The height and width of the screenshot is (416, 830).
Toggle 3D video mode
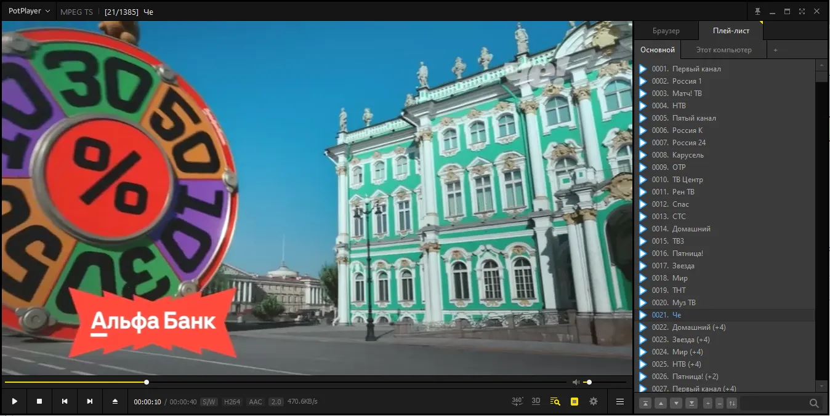536,401
